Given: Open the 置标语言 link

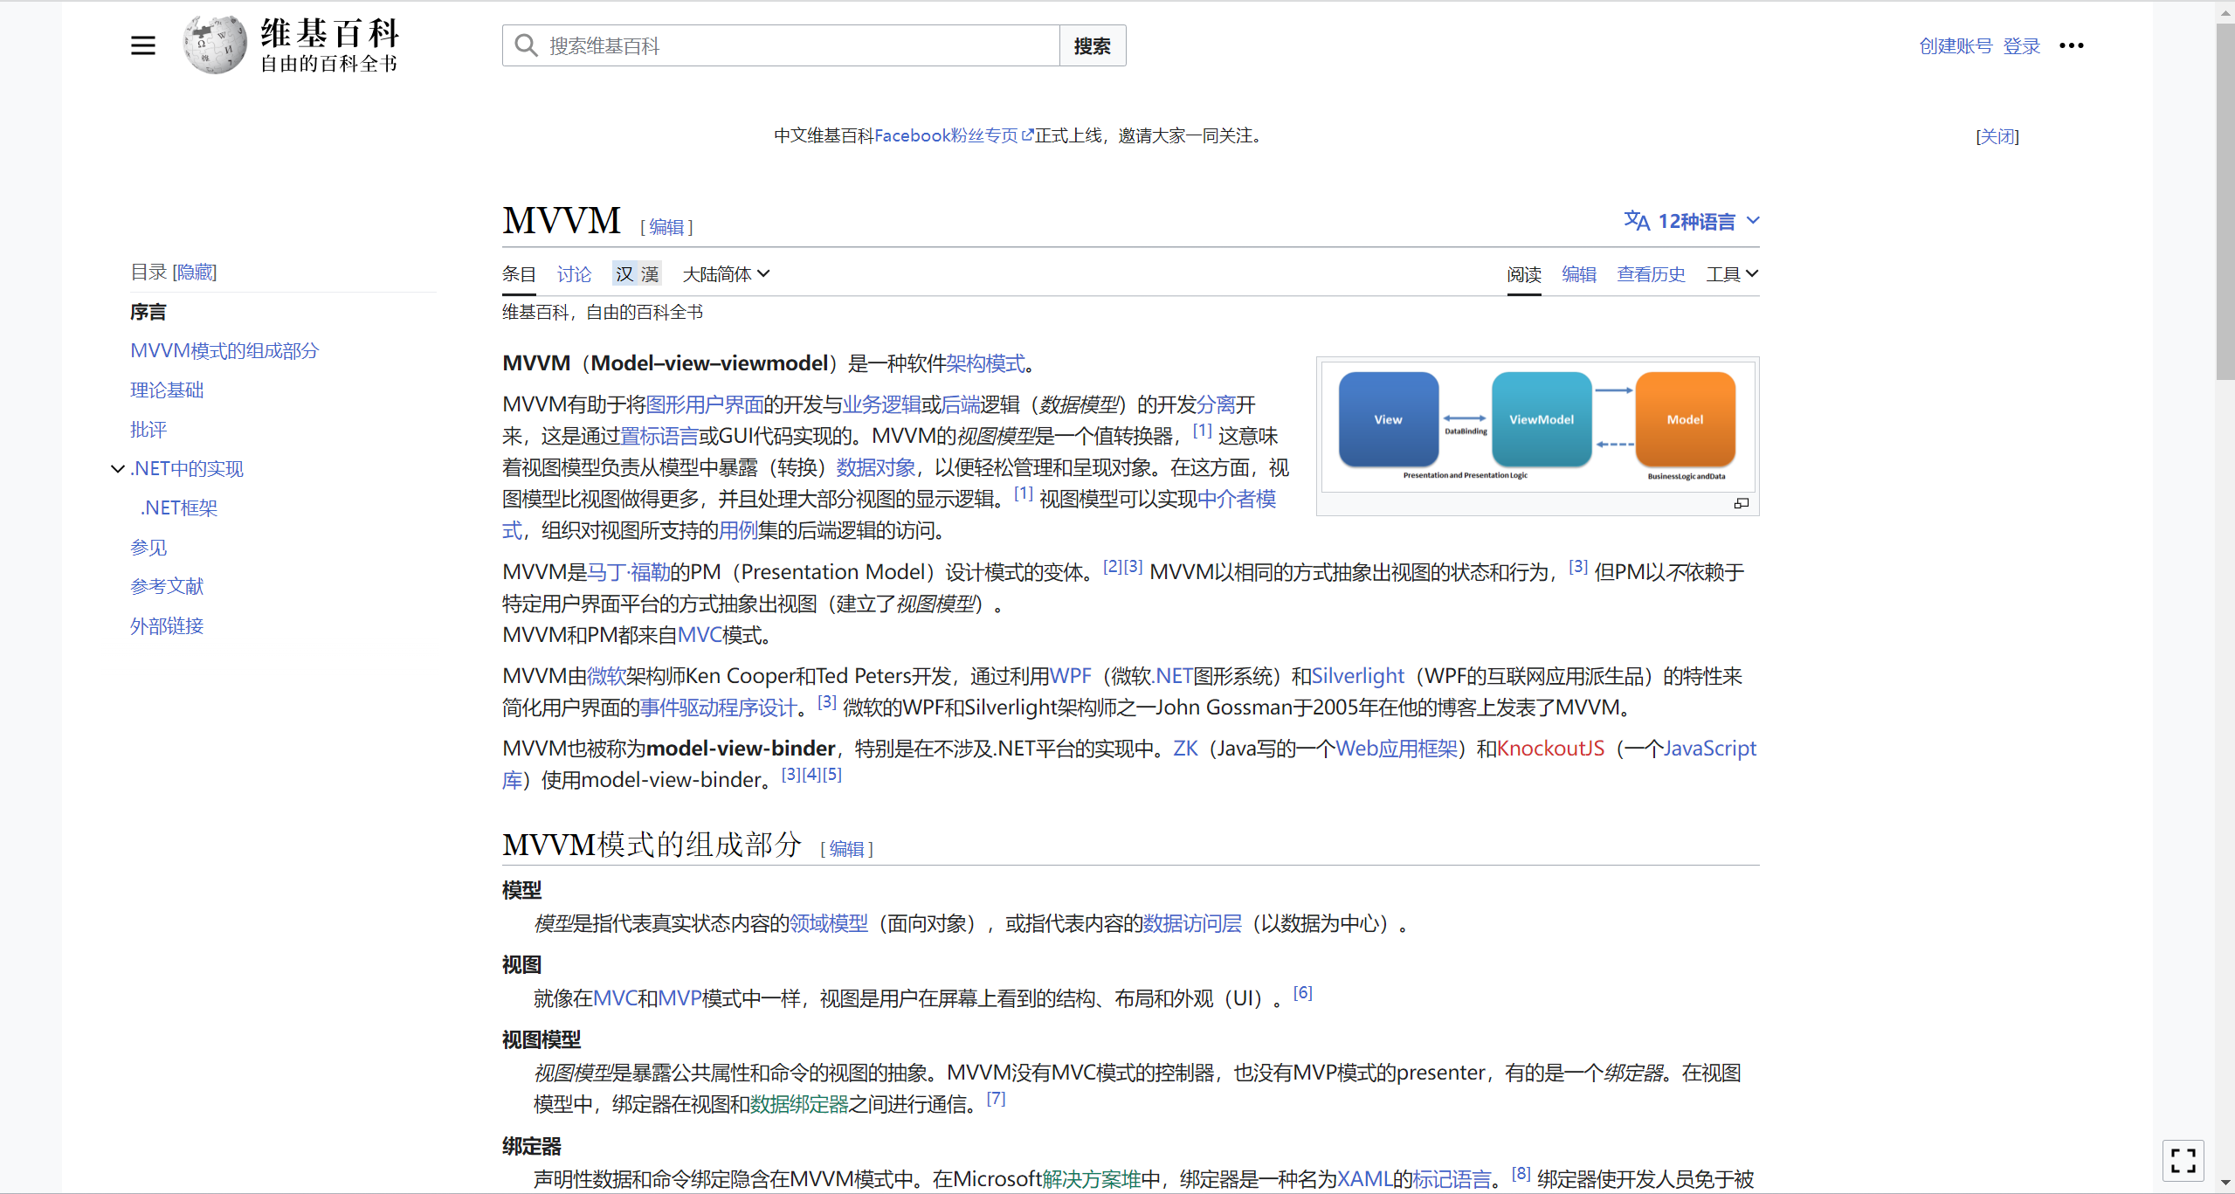Looking at the screenshot, I should tap(659, 436).
